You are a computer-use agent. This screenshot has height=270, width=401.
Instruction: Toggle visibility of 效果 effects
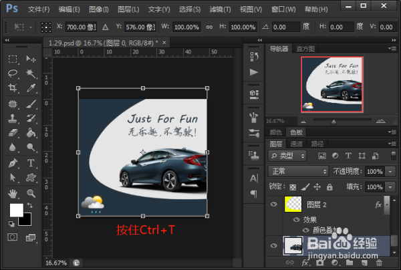tap(296, 219)
